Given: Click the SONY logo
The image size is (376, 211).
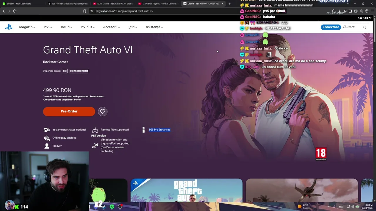Looking at the screenshot, I should coord(365,18).
